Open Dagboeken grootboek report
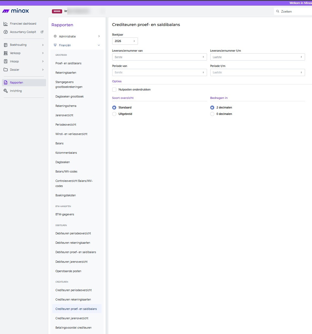The image size is (312, 334). tap(70, 96)
